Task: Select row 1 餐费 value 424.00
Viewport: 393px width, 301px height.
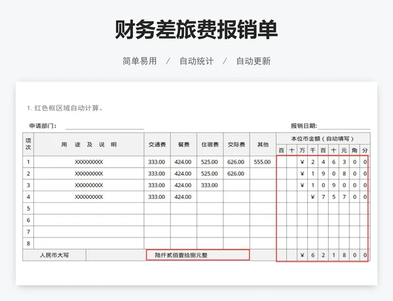Action: click(x=183, y=162)
